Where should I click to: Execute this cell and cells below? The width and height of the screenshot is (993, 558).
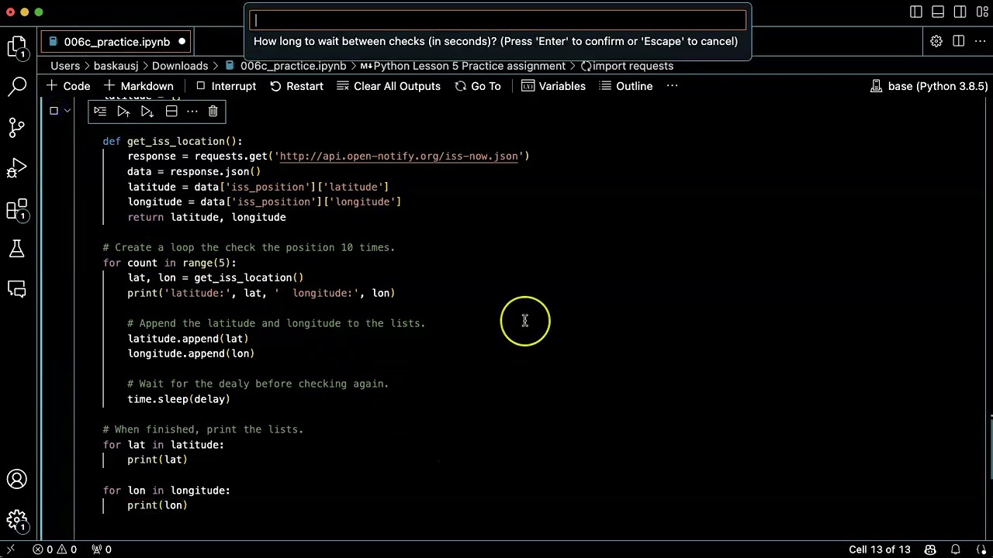(x=147, y=112)
